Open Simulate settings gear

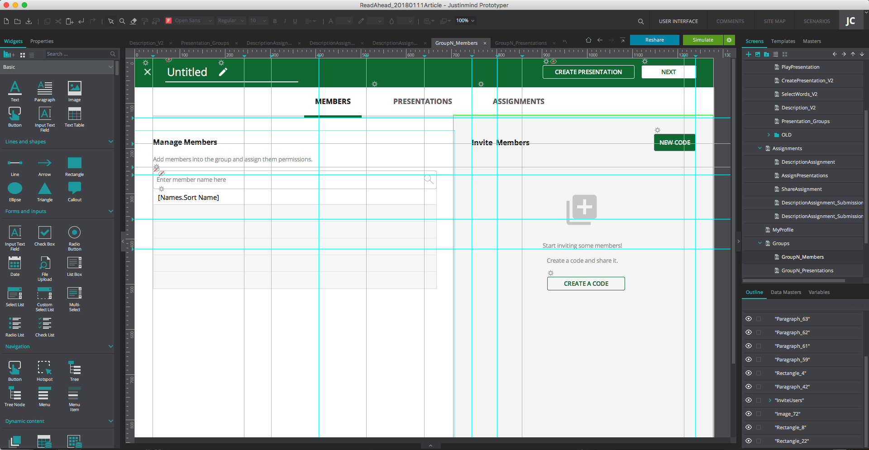[x=729, y=40]
